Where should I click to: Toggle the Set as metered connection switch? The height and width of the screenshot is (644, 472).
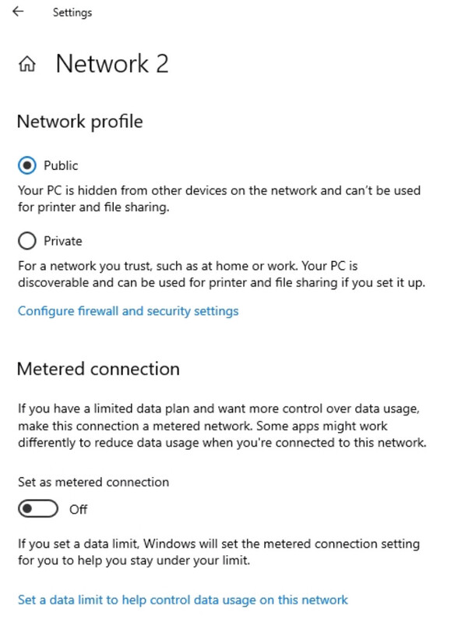tap(38, 509)
